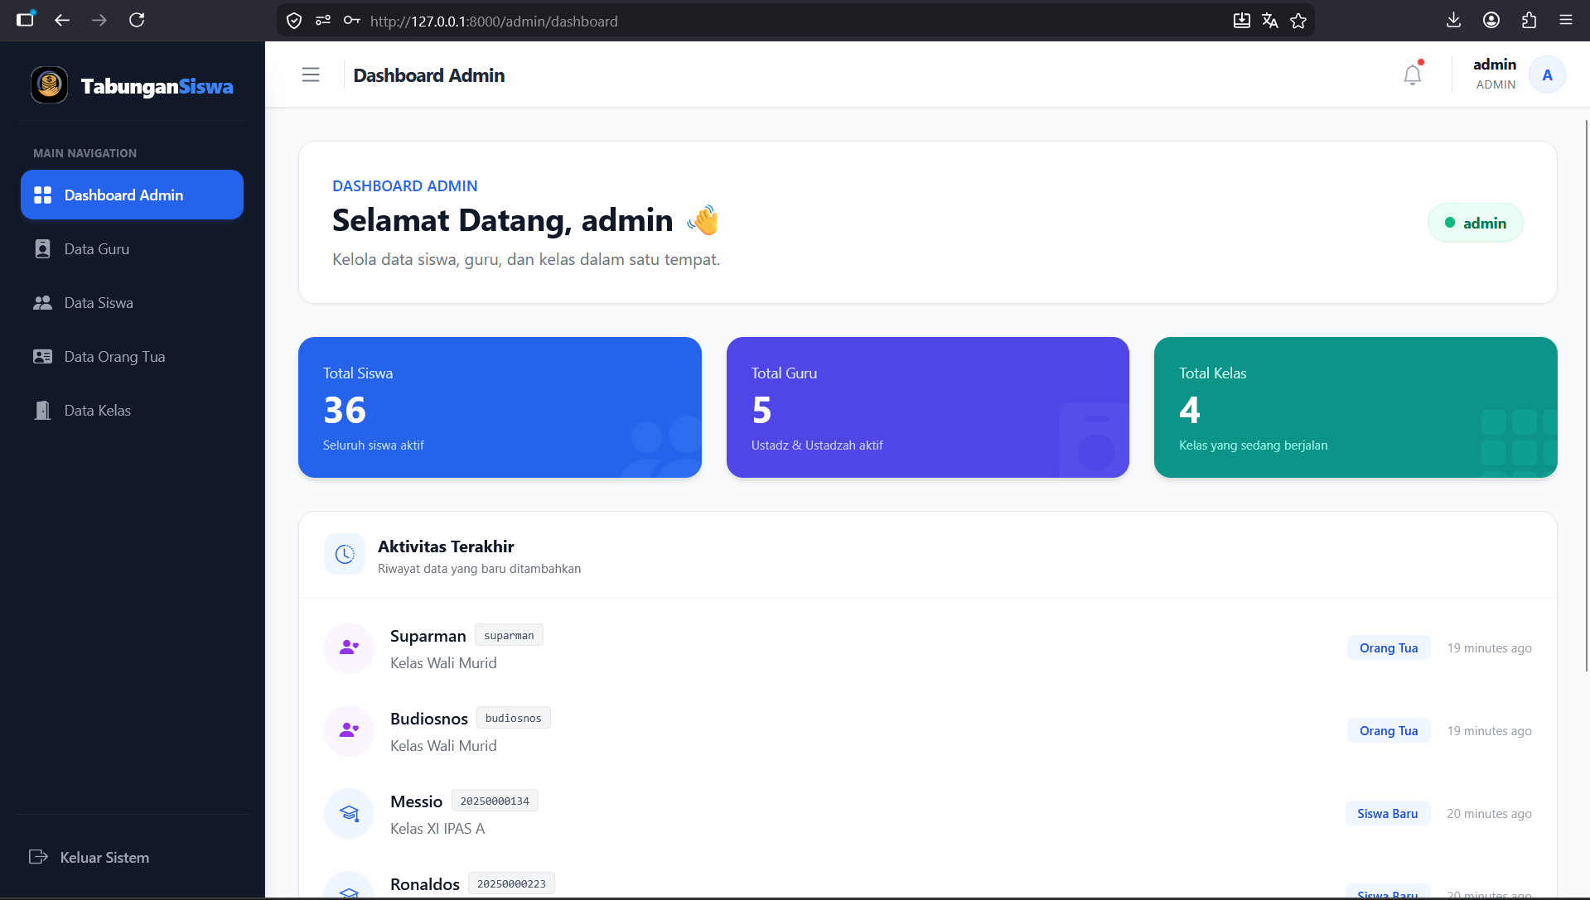The width and height of the screenshot is (1590, 900).
Task: Open the browser extensions menu
Action: click(x=1529, y=20)
